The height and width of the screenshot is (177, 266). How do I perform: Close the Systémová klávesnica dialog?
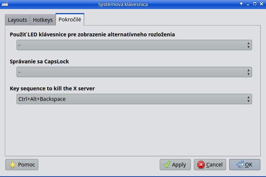[x=261, y=4]
